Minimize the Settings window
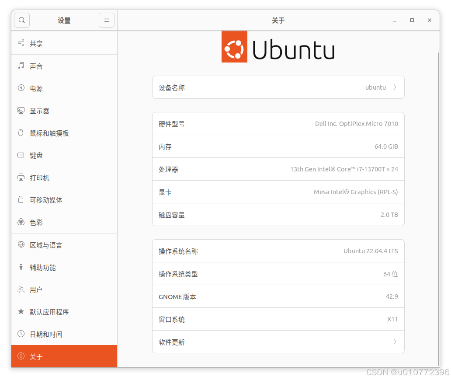 [x=395, y=20]
